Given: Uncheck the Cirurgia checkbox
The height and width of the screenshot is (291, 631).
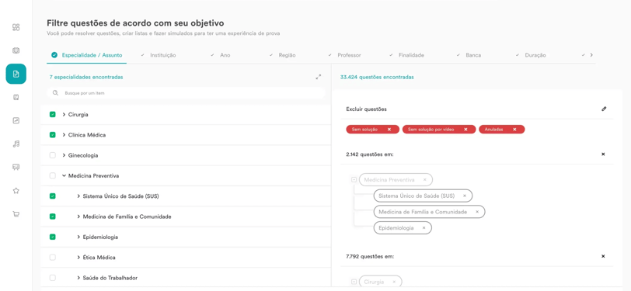Looking at the screenshot, I should (x=53, y=115).
